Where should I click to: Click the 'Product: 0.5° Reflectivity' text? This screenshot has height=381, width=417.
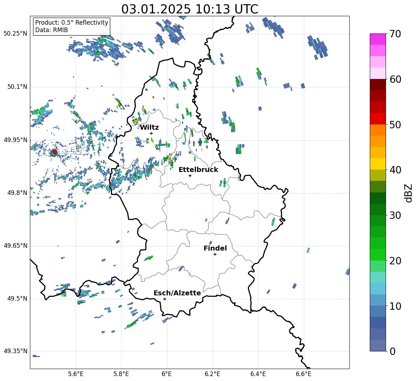point(71,23)
